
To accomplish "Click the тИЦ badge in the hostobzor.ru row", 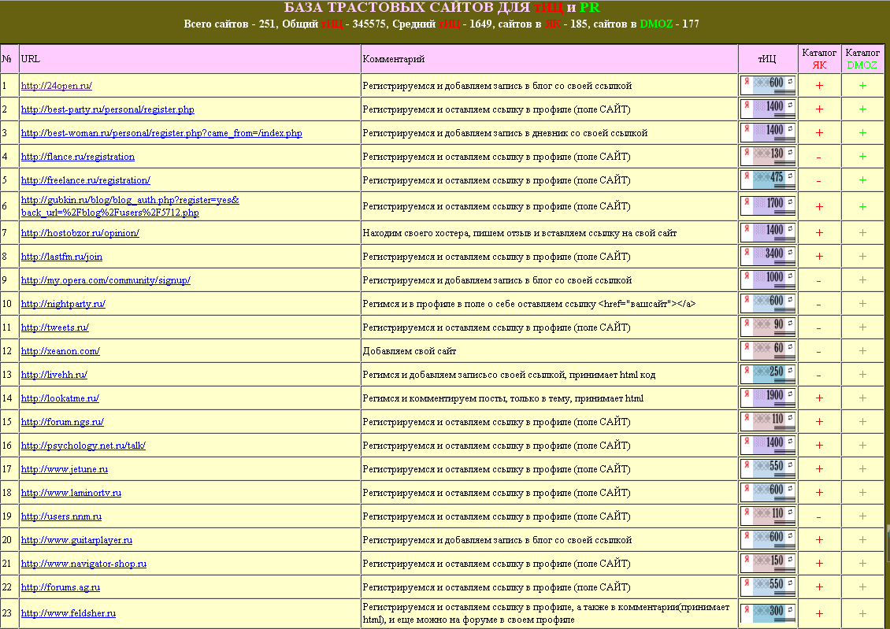I will coord(768,232).
